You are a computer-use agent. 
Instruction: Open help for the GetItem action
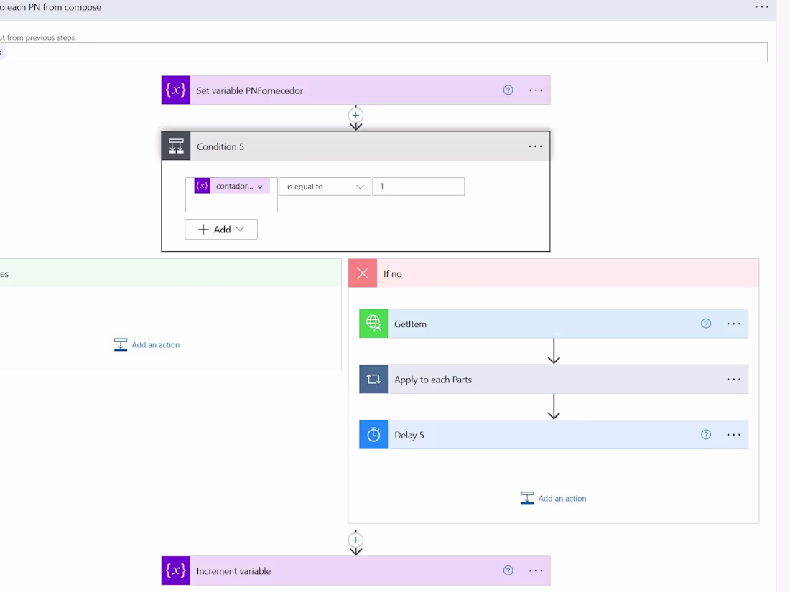pos(705,323)
